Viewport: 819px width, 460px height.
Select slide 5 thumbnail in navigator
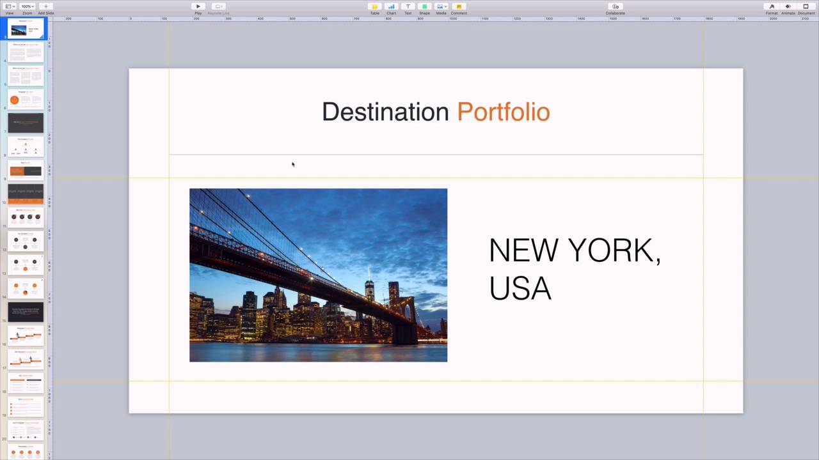click(x=26, y=76)
